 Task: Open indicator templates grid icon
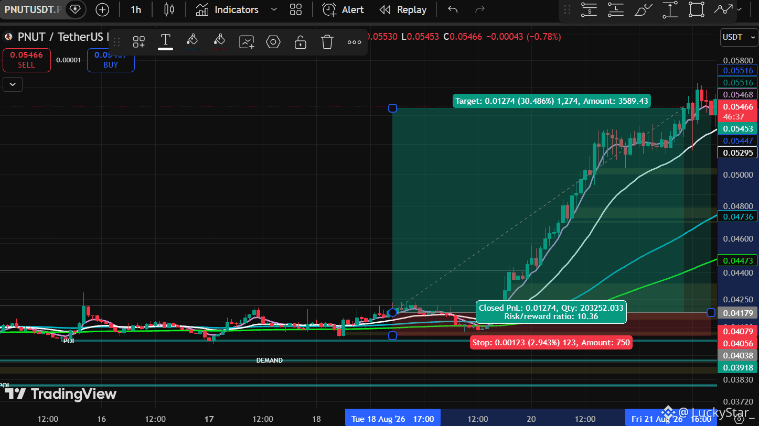[296, 9]
